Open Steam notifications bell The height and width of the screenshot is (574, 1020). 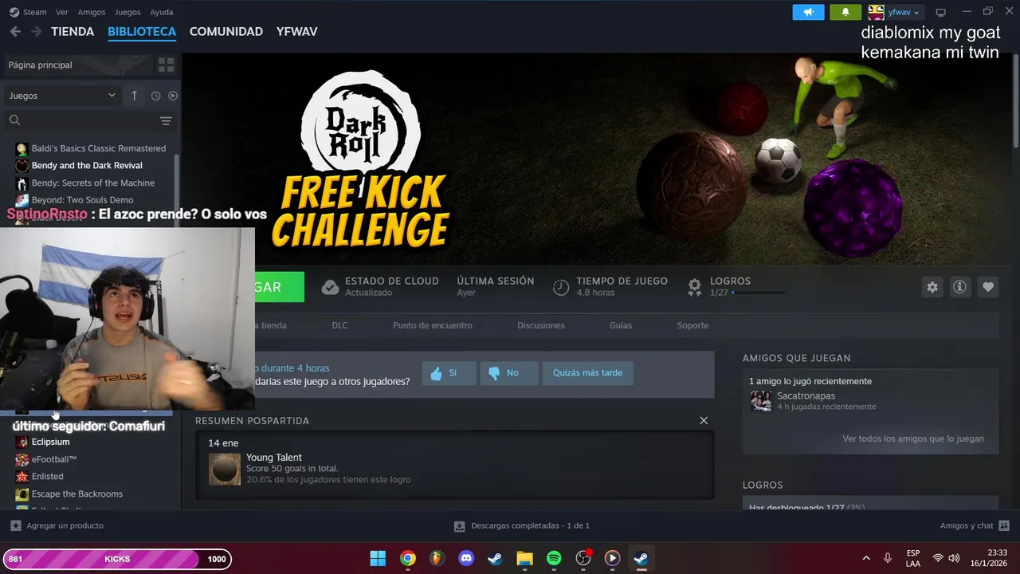click(x=845, y=12)
